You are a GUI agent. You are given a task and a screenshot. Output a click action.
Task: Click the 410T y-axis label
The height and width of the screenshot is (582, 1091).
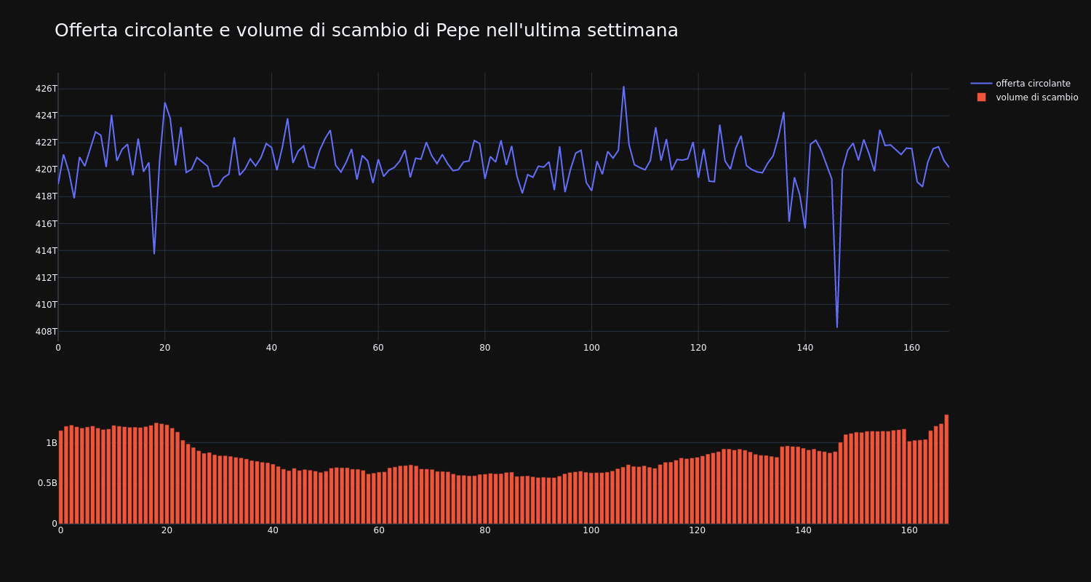(46, 304)
